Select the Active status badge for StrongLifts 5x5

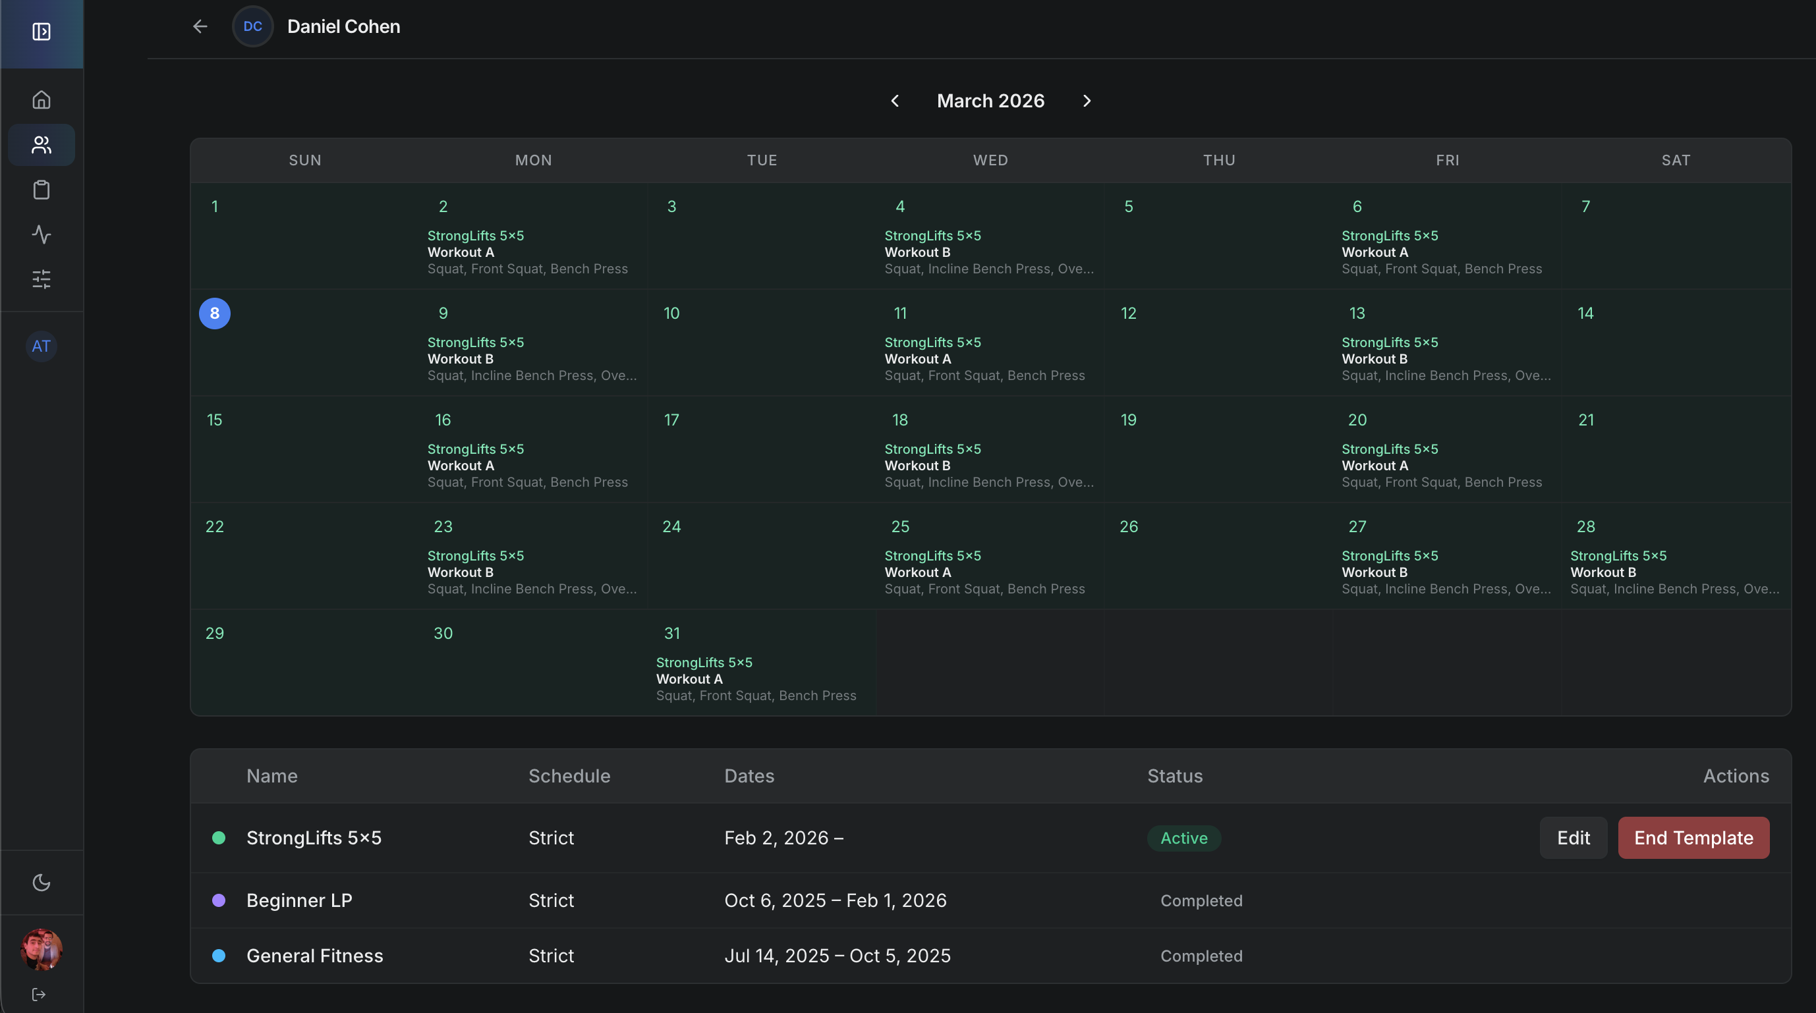coord(1183,838)
